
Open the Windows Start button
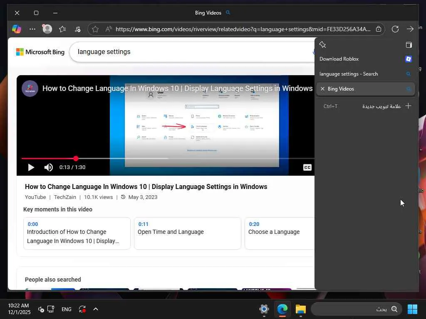[x=412, y=309]
